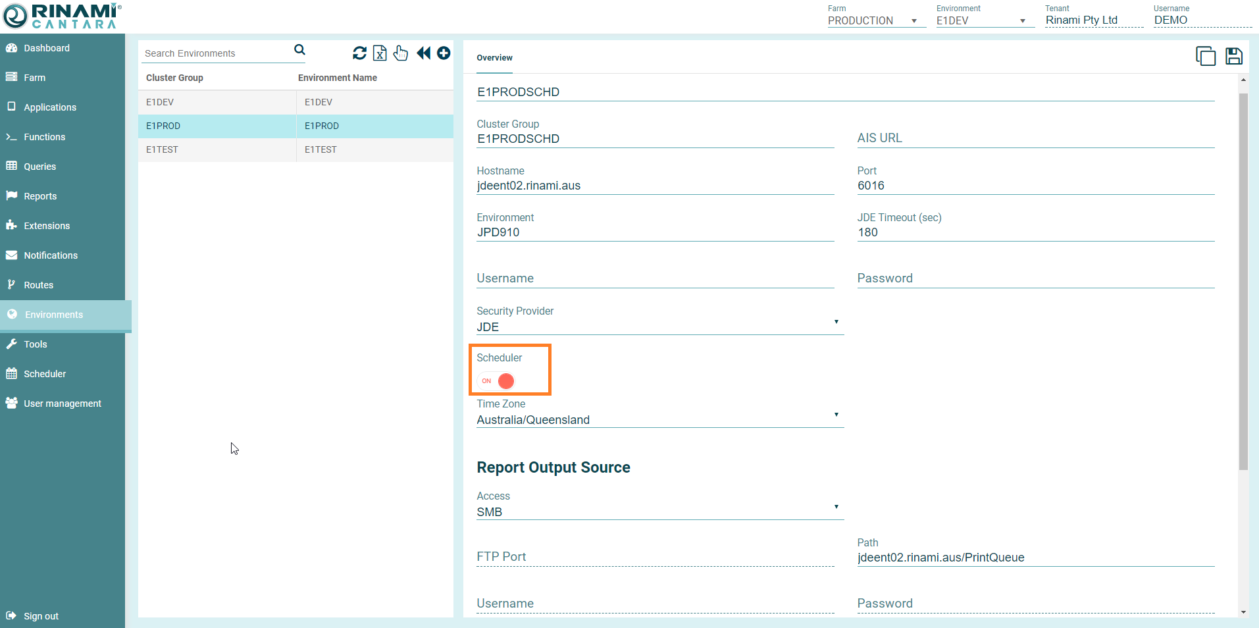
Task: Open the Security Provider dropdown
Action: [659, 327]
